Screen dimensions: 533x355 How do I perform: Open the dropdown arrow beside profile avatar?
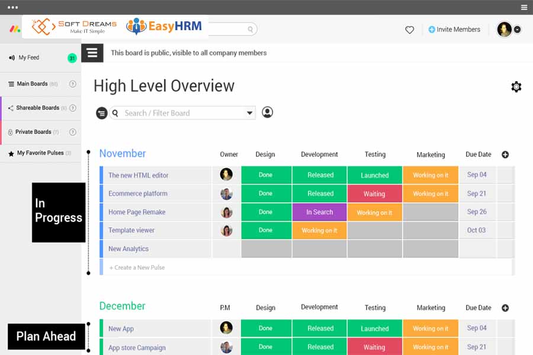[517, 30]
